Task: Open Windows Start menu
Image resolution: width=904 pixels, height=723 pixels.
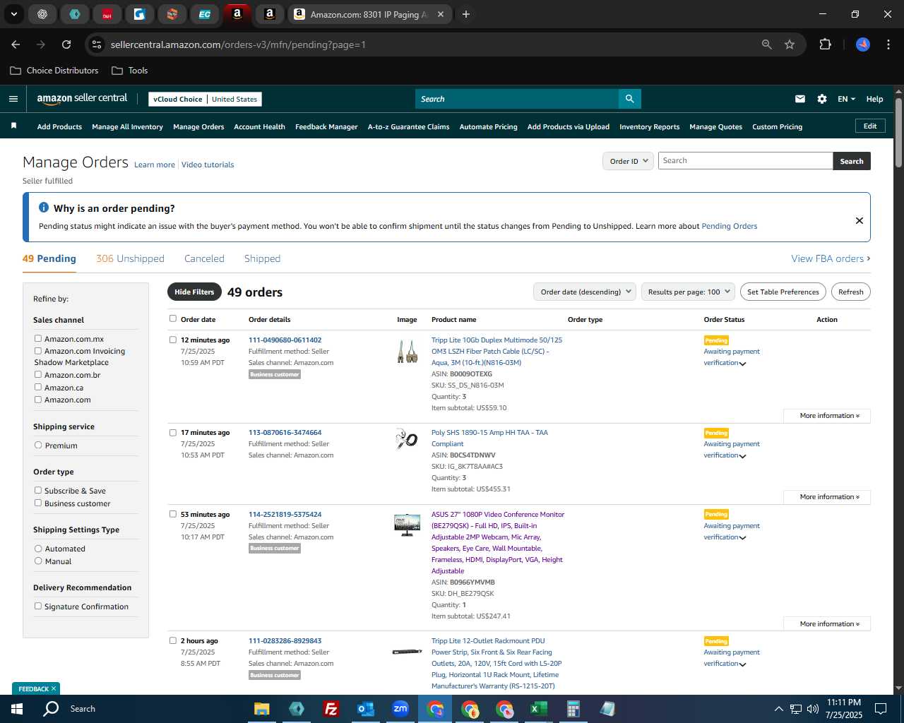Action: (17, 709)
